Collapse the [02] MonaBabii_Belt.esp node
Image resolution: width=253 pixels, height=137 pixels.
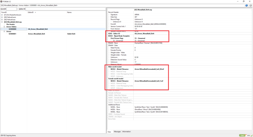point(2,22)
